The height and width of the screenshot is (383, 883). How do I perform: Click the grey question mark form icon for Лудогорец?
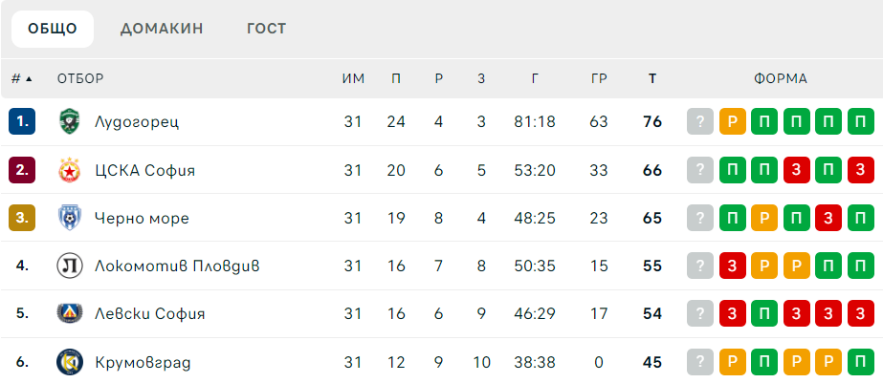coord(700,121)
